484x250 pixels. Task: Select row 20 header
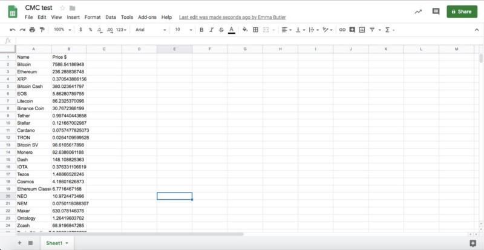tap(8, 196)
